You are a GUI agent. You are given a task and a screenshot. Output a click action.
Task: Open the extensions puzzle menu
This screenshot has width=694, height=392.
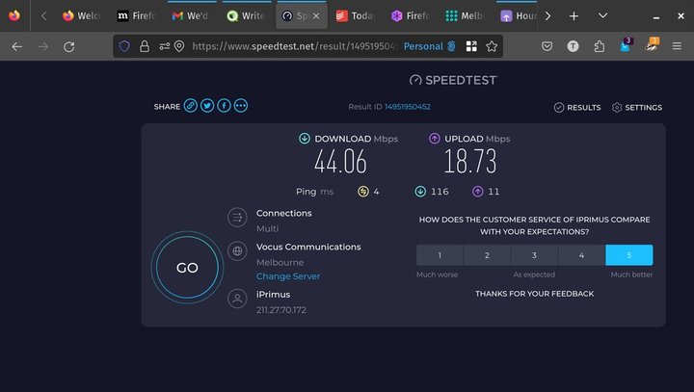tap(600, 46)
